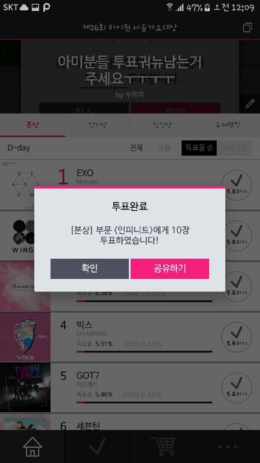The image size is (260, 463).
Task: Select the 오늘 filter option
Action: click(164, 148)
